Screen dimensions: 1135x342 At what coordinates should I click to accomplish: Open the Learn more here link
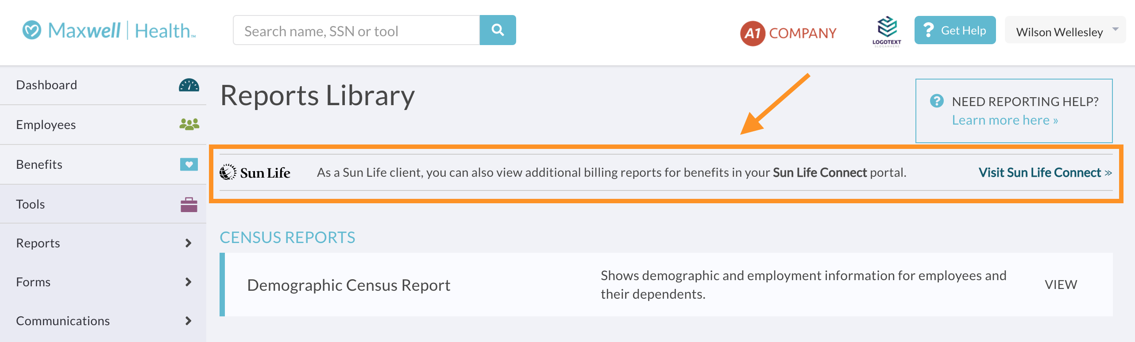coord(1005,120)
